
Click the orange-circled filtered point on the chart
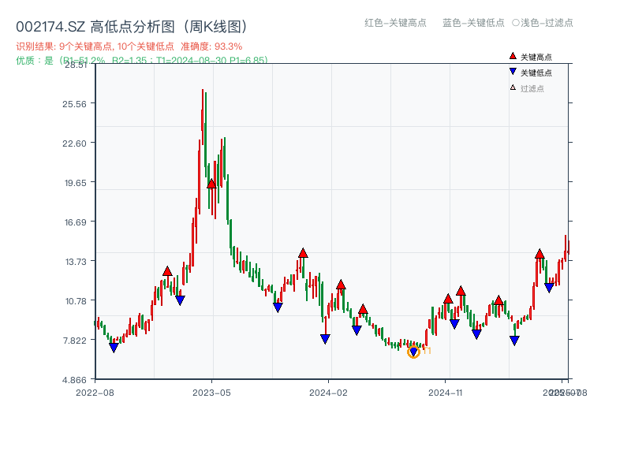pos(413,351)
